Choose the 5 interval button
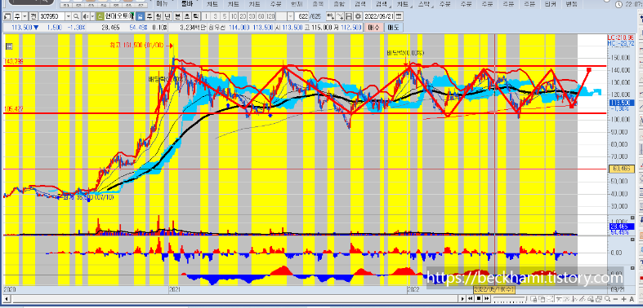643x308 pixels. (x=225, y=17)
